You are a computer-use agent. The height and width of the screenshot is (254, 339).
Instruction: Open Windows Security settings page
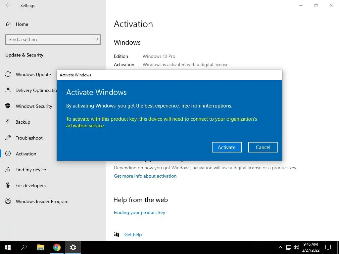[x=34, y=106]
